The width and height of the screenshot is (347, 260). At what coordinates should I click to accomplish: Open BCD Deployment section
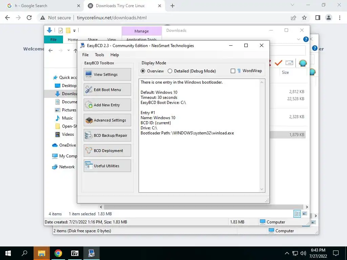107,151
